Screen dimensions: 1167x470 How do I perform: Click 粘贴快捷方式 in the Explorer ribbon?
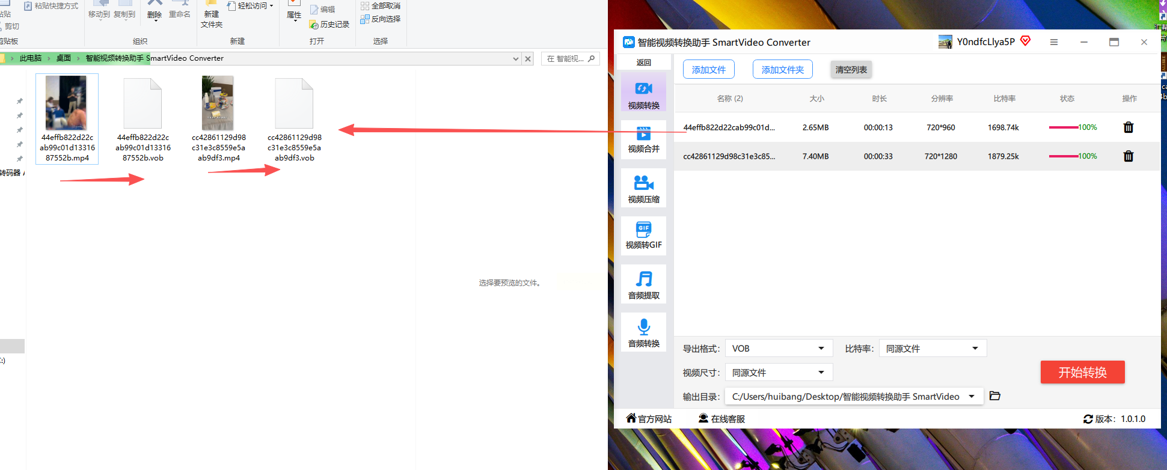click(51, 6)
